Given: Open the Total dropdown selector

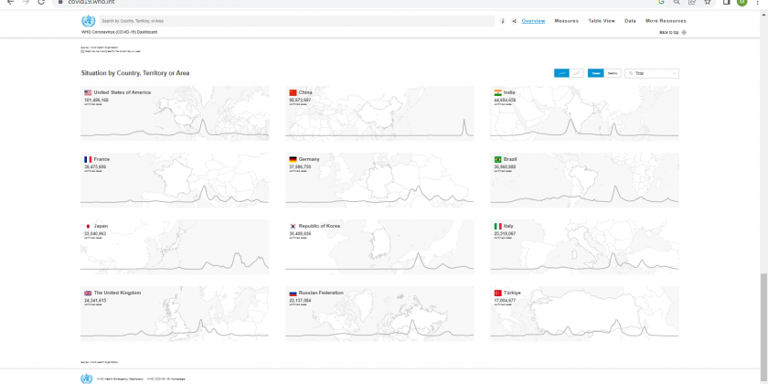Looking at the screenshot, I should click(651, 73).
